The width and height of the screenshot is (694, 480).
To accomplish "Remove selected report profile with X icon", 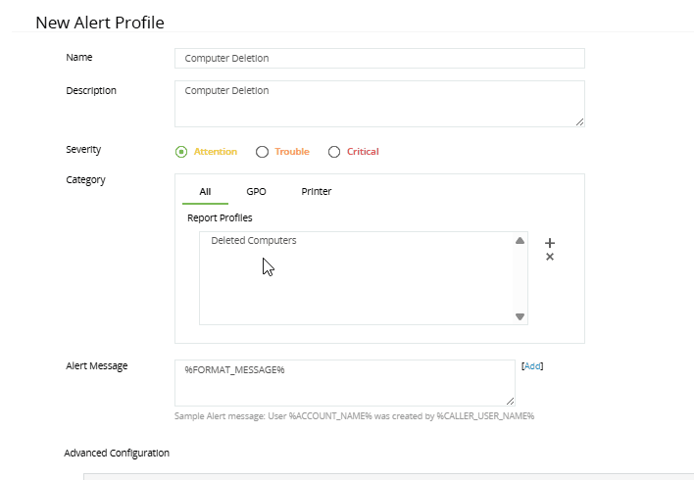I will [550, 258].
